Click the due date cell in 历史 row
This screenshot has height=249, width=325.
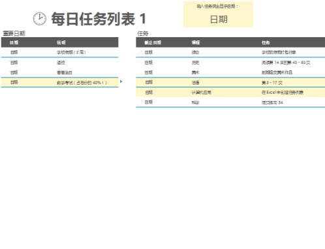coord(149,63)
